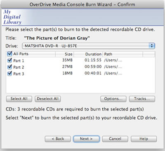Go to previous step with Back

(x=58, y=139)
